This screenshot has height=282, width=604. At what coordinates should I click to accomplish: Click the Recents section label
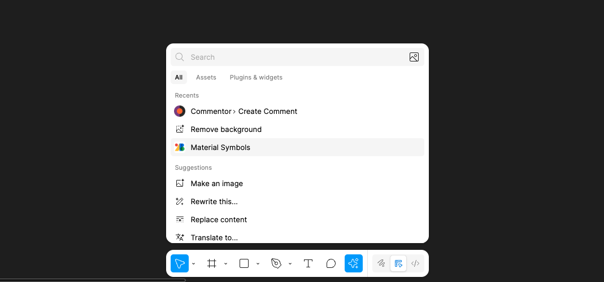click(x=187, y=95)
